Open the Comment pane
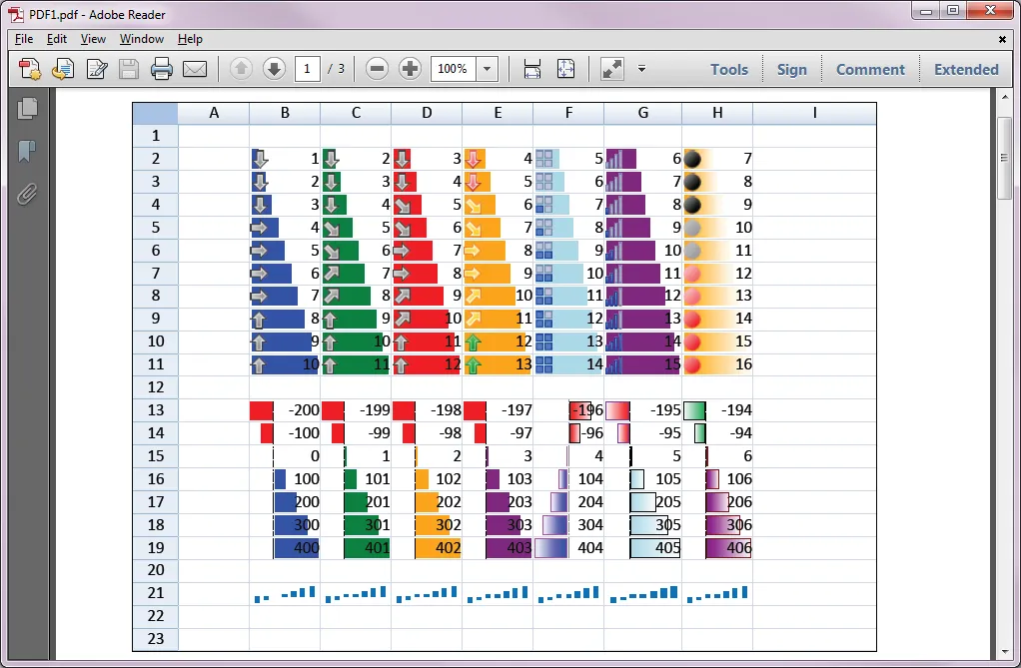The image size is (1021, 668). pos(870,69)
